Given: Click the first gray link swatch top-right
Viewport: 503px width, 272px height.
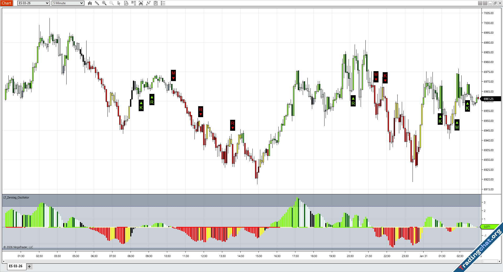Looking at the screenshot, I should (480, 3).
